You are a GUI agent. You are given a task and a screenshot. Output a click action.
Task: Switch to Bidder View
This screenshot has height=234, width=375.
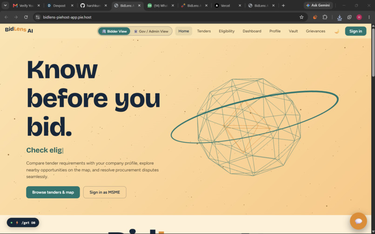point(114,31)
